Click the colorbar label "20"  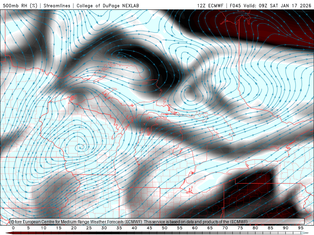(x=74, y=228)
